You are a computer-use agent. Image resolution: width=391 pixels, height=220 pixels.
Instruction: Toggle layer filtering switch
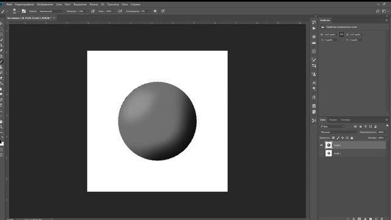point(387,126)
